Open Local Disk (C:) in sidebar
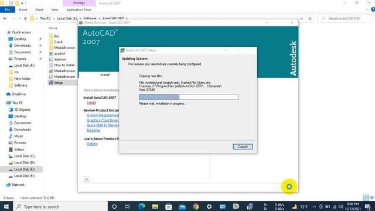The image size is (375, 211). coord(25,156)
